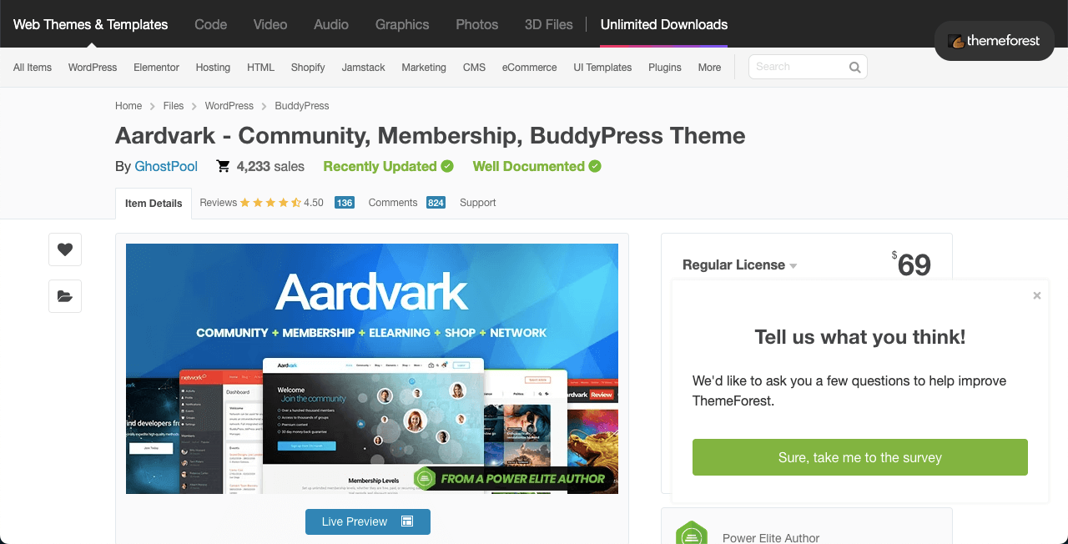The height and width of the screenshot is (544, 1068).
Task: Switch to Item Details tab
Action: [154, 204]
